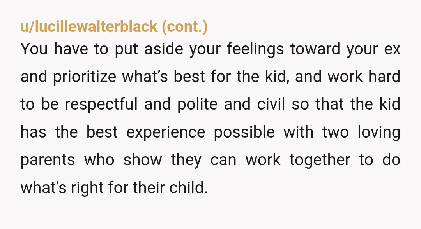Click the u/lucillewalterblack username
This screenshot has width=421, height=229.
point(89,26)
